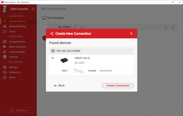Expand the COM11 connection chevron

(x=52, y=27)
